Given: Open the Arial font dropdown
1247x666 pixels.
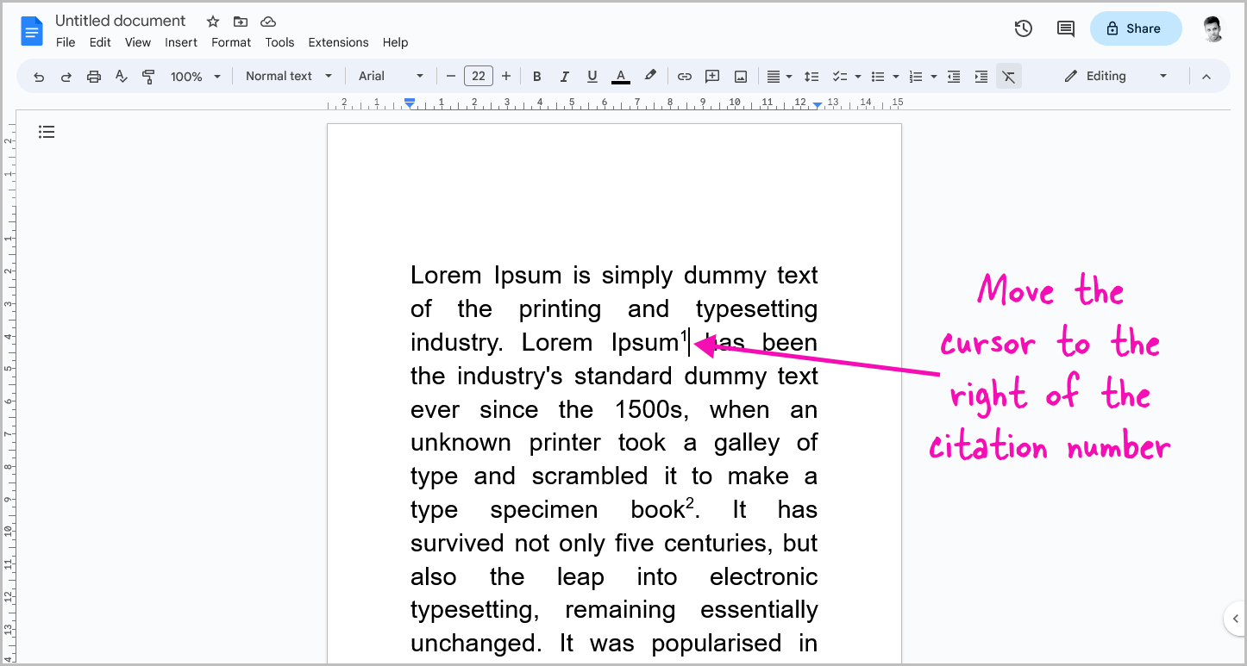Looking at the screenshot, I should 390,76.
